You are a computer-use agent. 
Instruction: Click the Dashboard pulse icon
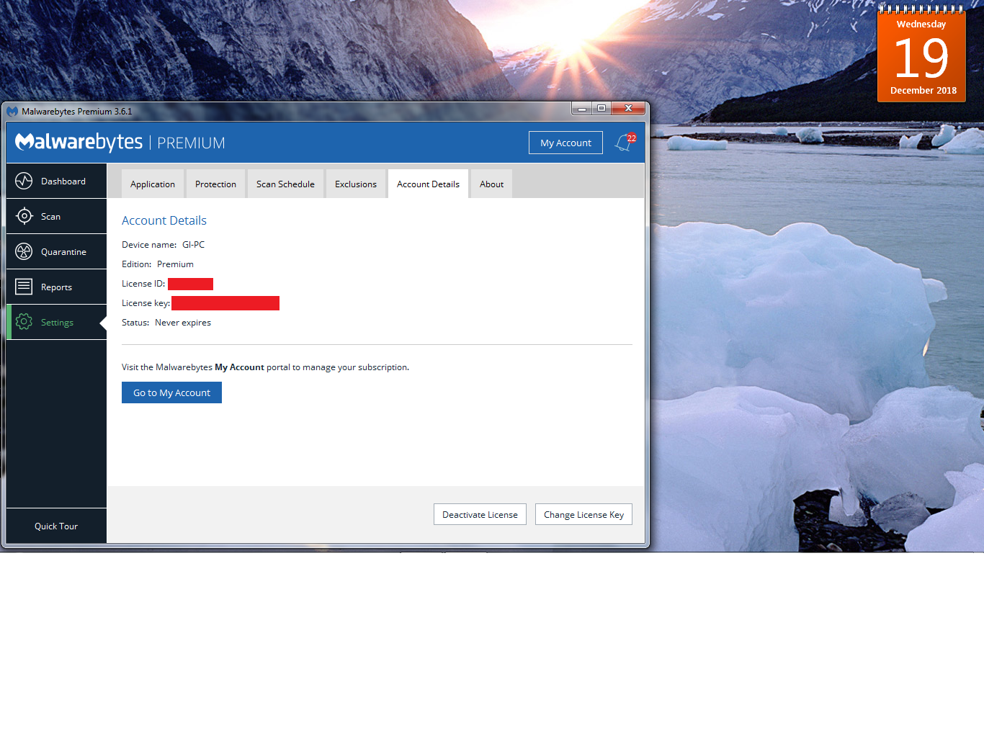point(24,181)
